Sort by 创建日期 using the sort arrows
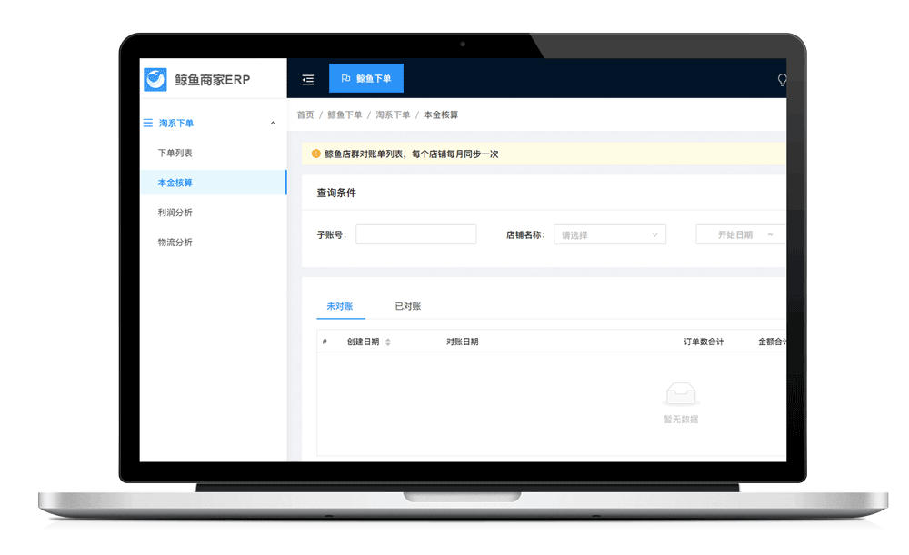The height and width of the screenshot is (555, 909). (388, 342)
